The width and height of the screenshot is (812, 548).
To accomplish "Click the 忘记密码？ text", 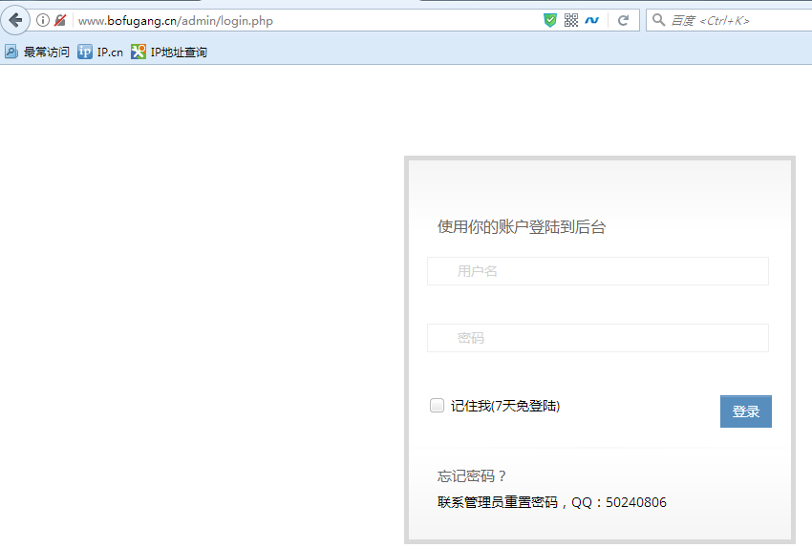I will (x=472, y=476).
